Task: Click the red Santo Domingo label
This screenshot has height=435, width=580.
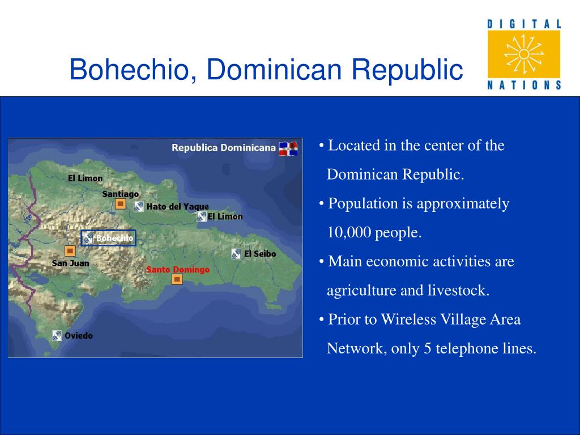Action: (x=177, y=269)
